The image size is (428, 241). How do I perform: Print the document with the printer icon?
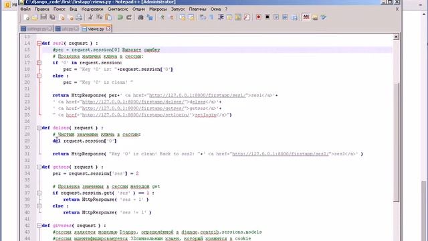[x=79, y=17]
